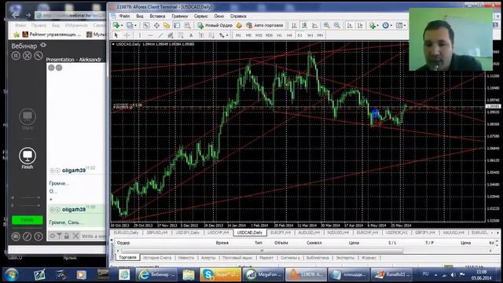
Task: Click the webinar chat message input field
Action: coord(93,236)
